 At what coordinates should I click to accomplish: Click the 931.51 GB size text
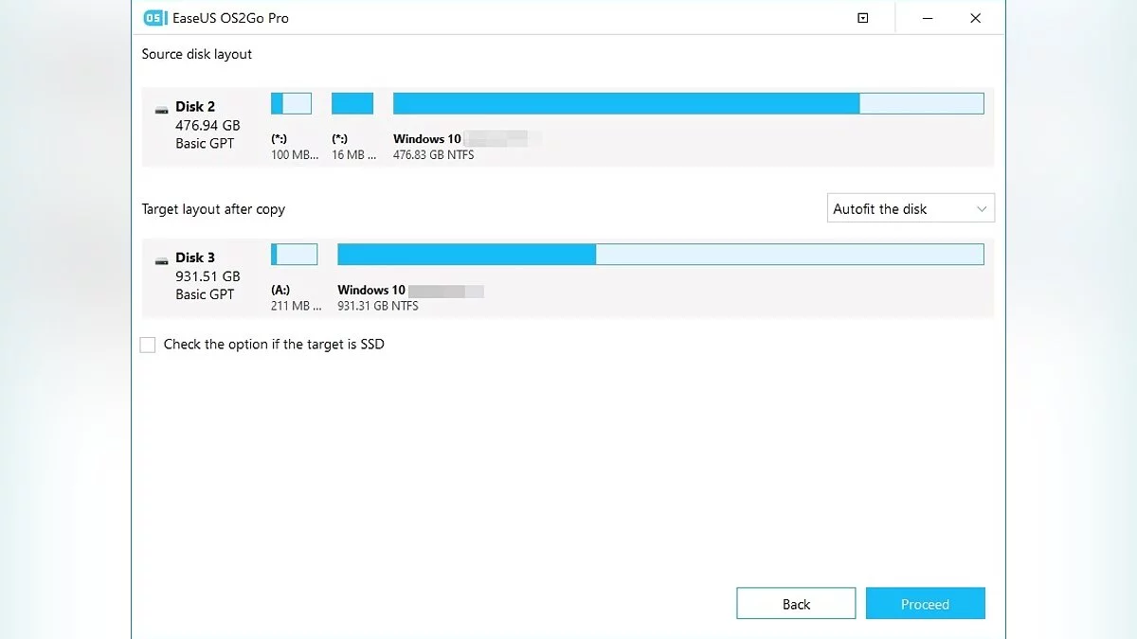208,276
